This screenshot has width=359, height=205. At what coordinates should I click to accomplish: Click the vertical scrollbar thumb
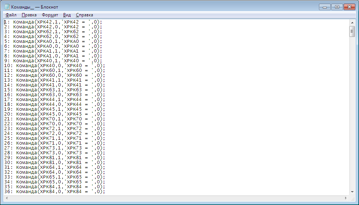[352, 32]
